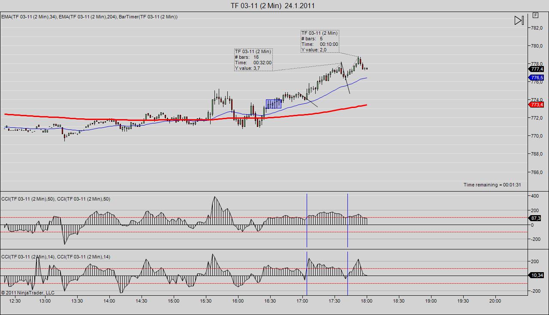Click the scroll-to-last-bar arrow icon
The height and width of the screenshot is (315, 549).
coord(519,20)
